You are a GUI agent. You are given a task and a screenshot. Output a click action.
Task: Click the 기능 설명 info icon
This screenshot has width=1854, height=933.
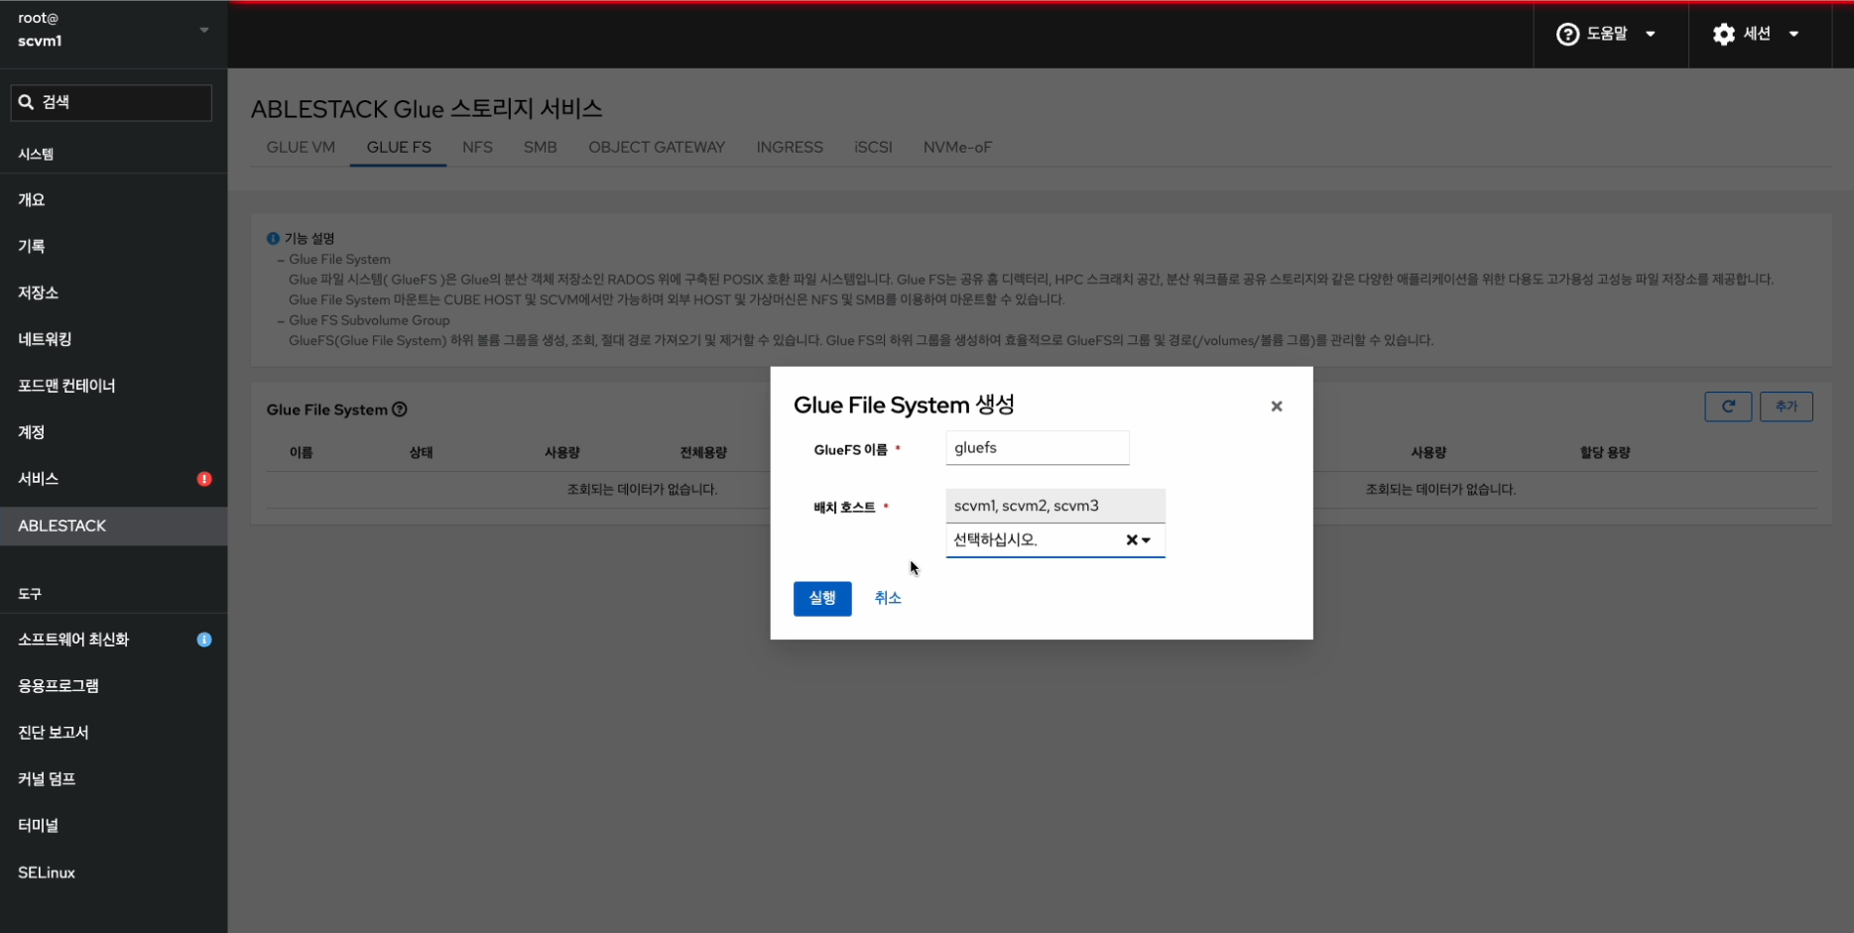273,239
